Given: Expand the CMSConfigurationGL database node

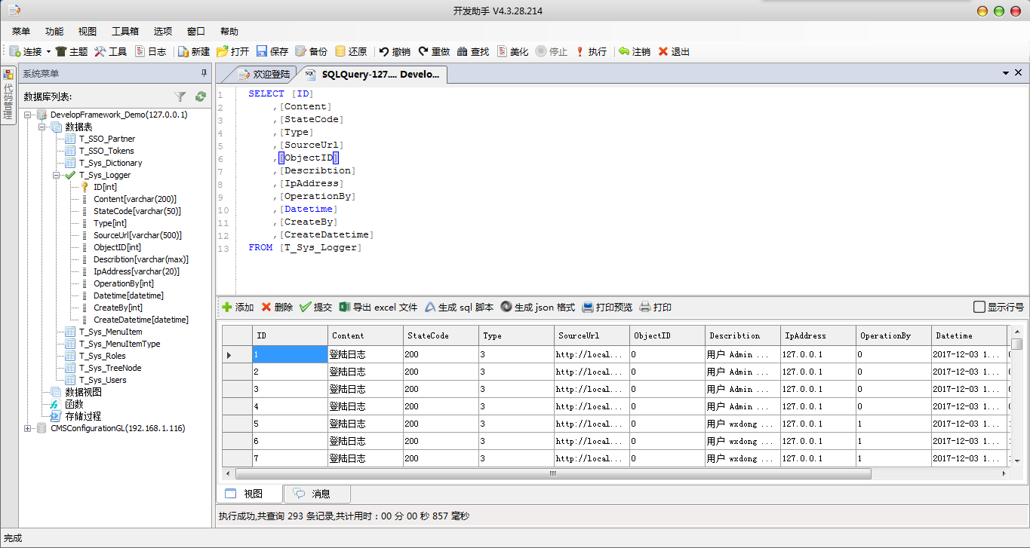Looking at the screenshot, I should [28, 428].
